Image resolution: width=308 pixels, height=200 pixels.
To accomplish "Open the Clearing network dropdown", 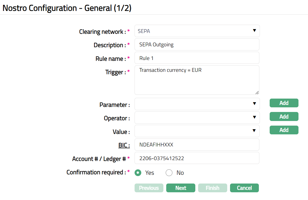I will point(197,31).
